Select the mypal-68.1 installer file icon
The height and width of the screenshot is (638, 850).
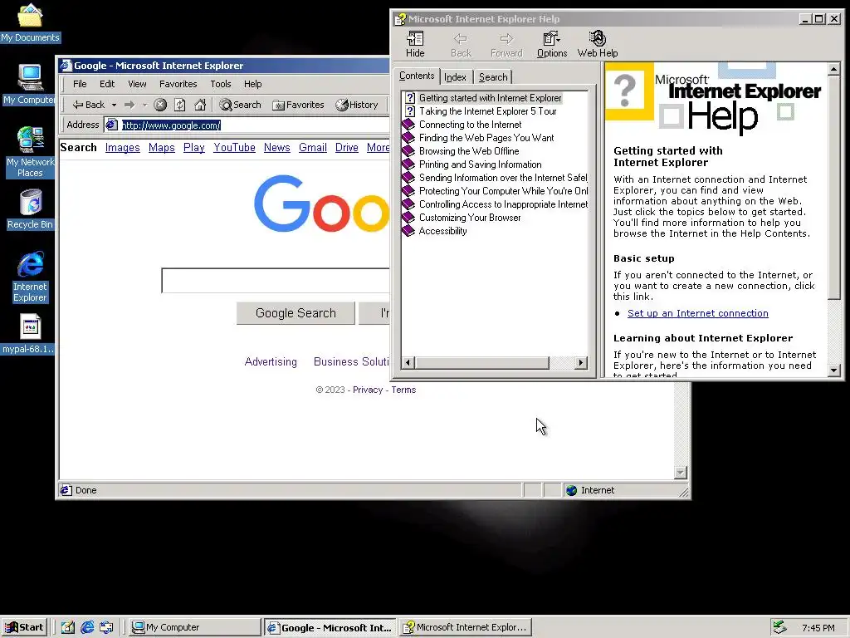tap(30, 334)
